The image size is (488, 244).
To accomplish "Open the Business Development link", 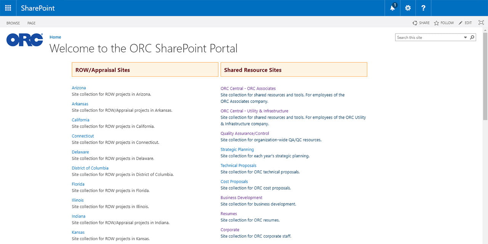I will pyautogui.click(x=241, y=198).
